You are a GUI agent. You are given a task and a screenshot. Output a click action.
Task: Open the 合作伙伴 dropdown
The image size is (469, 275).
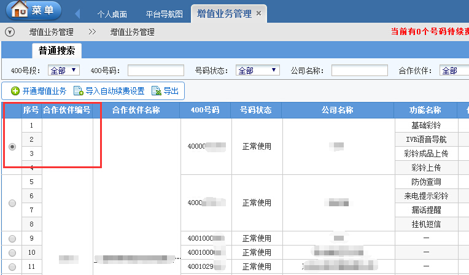pyautogui.click(x=454, y=71)
